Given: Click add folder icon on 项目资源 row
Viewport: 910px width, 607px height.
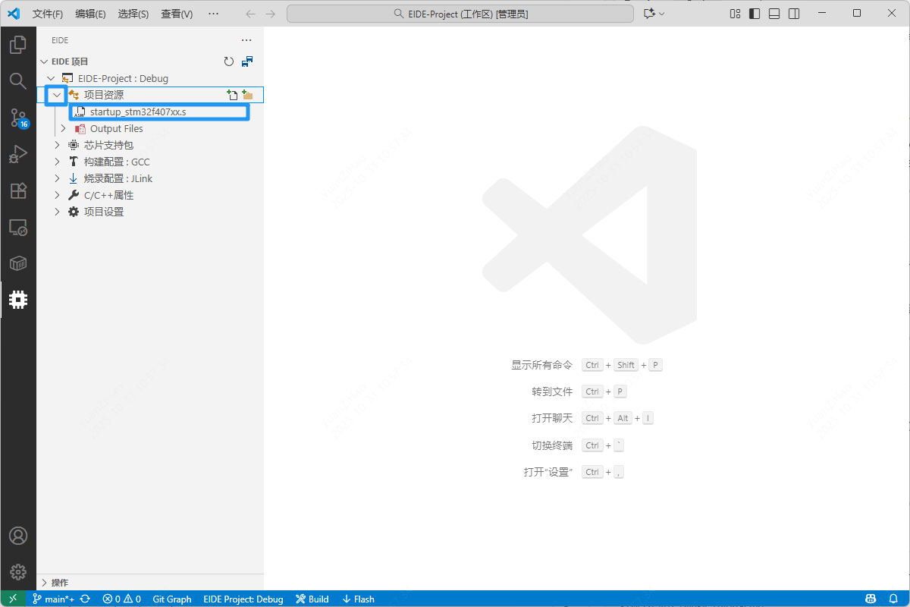Looking at the screenshot, I should tap(247, 95).
